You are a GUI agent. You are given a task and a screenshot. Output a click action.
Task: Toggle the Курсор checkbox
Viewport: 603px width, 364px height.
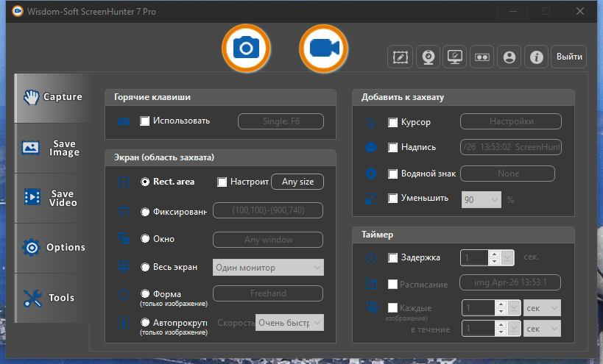point(392,122)
